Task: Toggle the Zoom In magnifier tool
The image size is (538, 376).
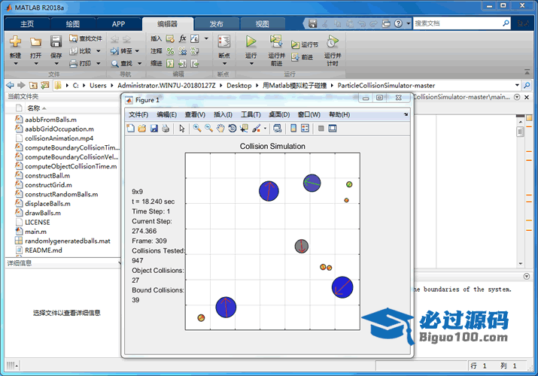Action: 197,129
